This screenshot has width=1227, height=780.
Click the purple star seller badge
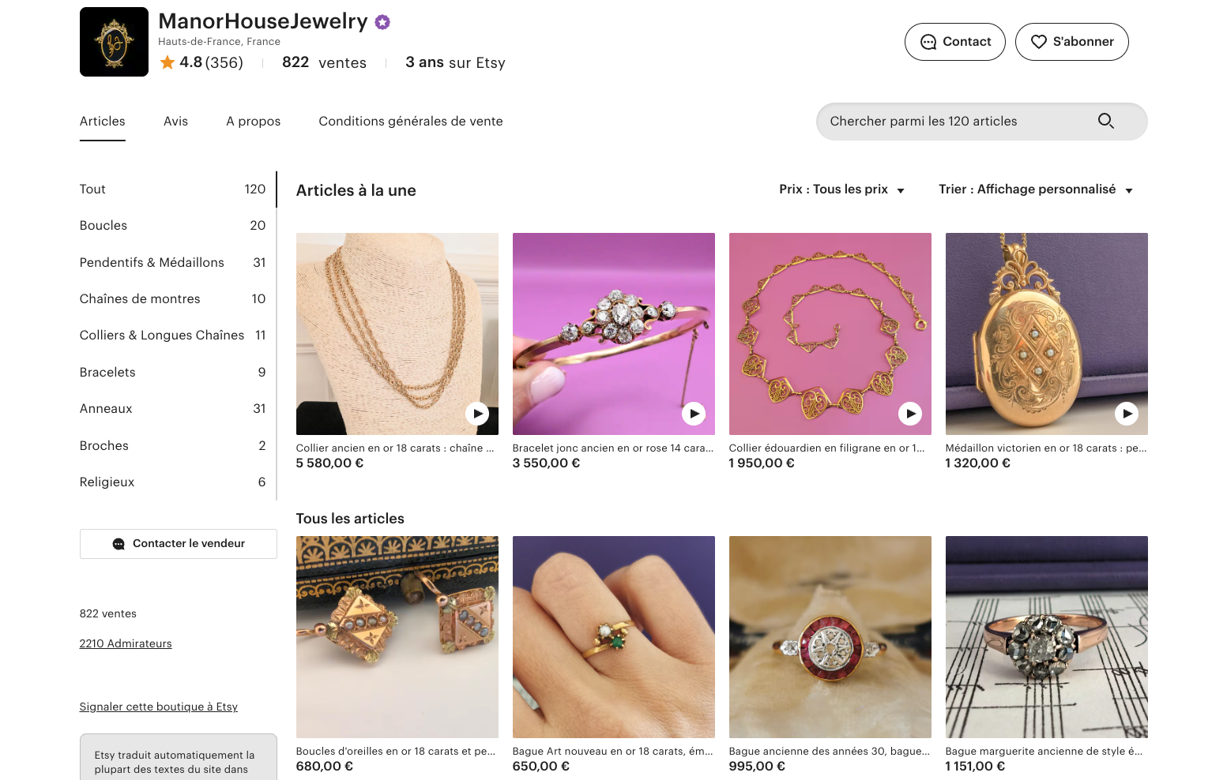click(382, 22)
